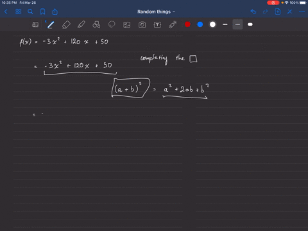This screenshot has width=308, height=231.
Task: Toggle the page layout/zoom window tool
Action: click(35, 24)
